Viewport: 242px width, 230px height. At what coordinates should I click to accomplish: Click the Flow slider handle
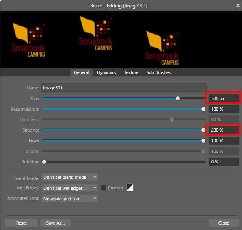[203, 141]
